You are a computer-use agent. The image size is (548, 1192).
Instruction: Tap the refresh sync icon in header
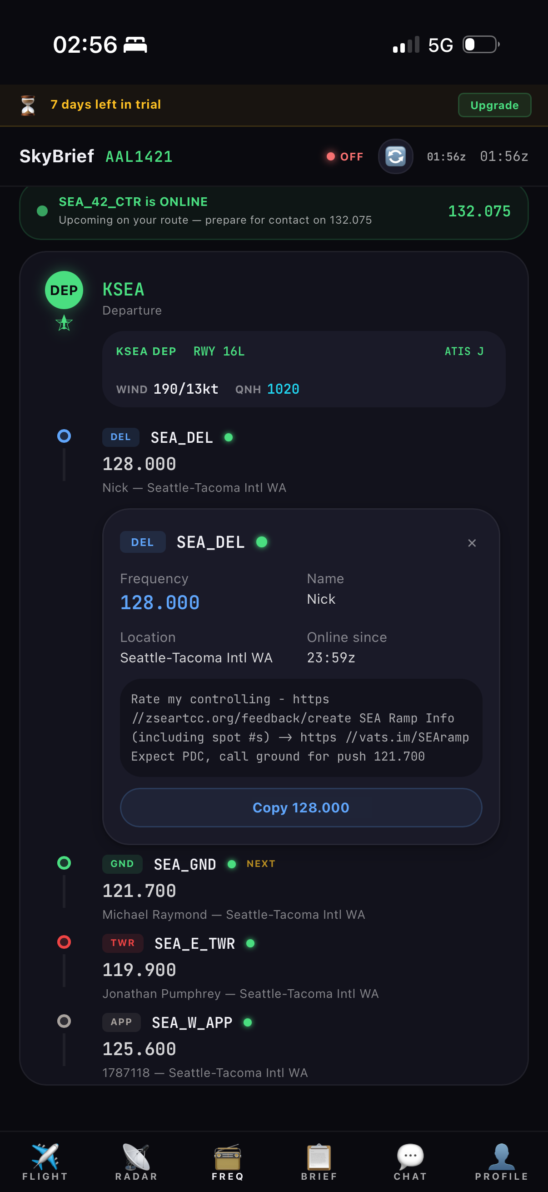[x=395, y=156]
